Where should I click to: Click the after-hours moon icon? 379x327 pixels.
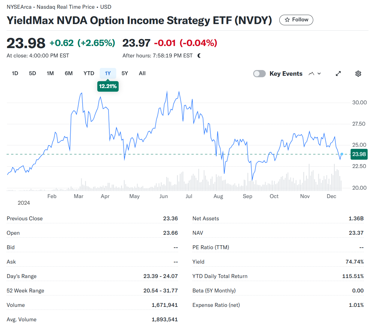coord(199,56)
